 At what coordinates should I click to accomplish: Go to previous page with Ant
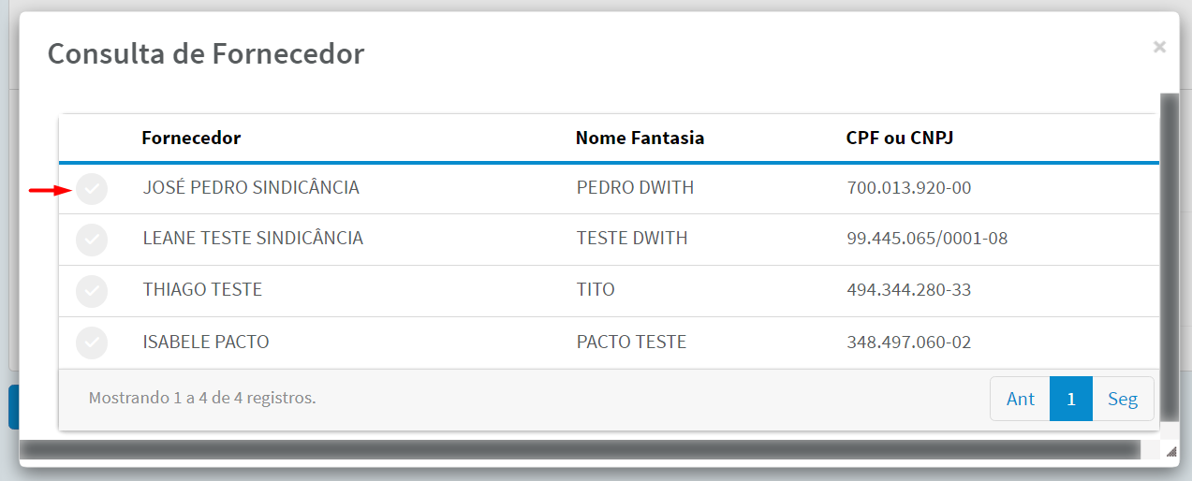pyautogui.click(x=1020, y=399)
